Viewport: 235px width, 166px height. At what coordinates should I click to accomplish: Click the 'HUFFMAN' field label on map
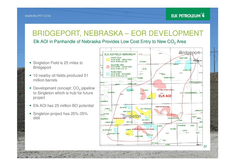(143, 62)
